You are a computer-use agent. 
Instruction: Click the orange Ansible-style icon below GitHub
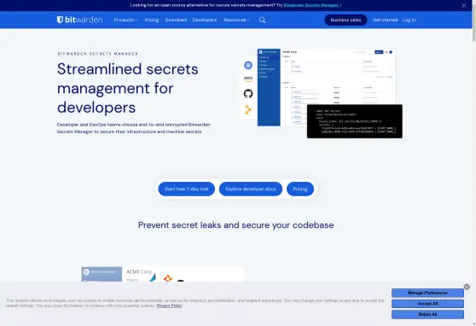[x=248, y=110]
